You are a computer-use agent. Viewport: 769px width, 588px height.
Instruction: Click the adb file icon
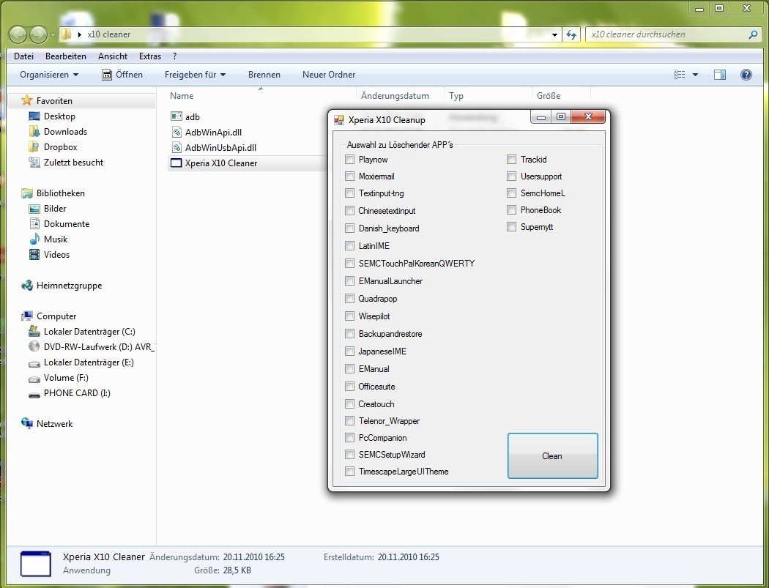(176, 116)
